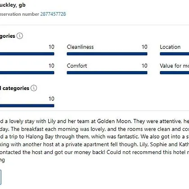
Task: Click the guest name ending in uckley, gb
Action: pos(13,5)
